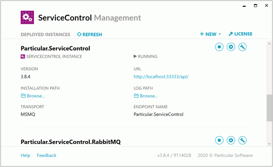Browse the installation path folder
The image size is (273, 167).
pos(33,96)
